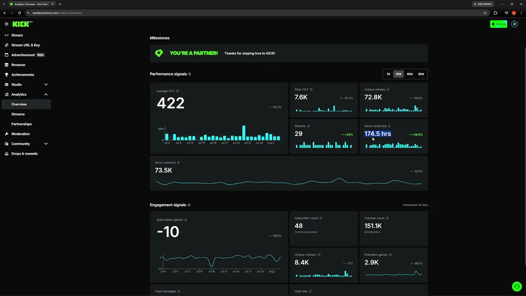
Task: Open the hamburger sidebar menu
Action: tap(6, 24)
